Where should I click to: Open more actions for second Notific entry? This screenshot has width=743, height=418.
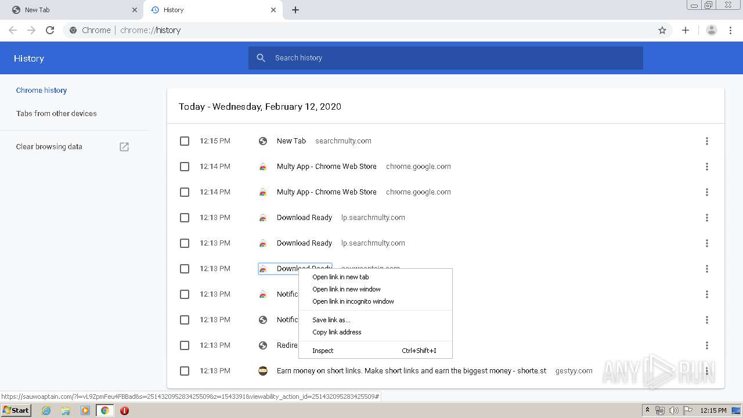(x=707, y=320)
